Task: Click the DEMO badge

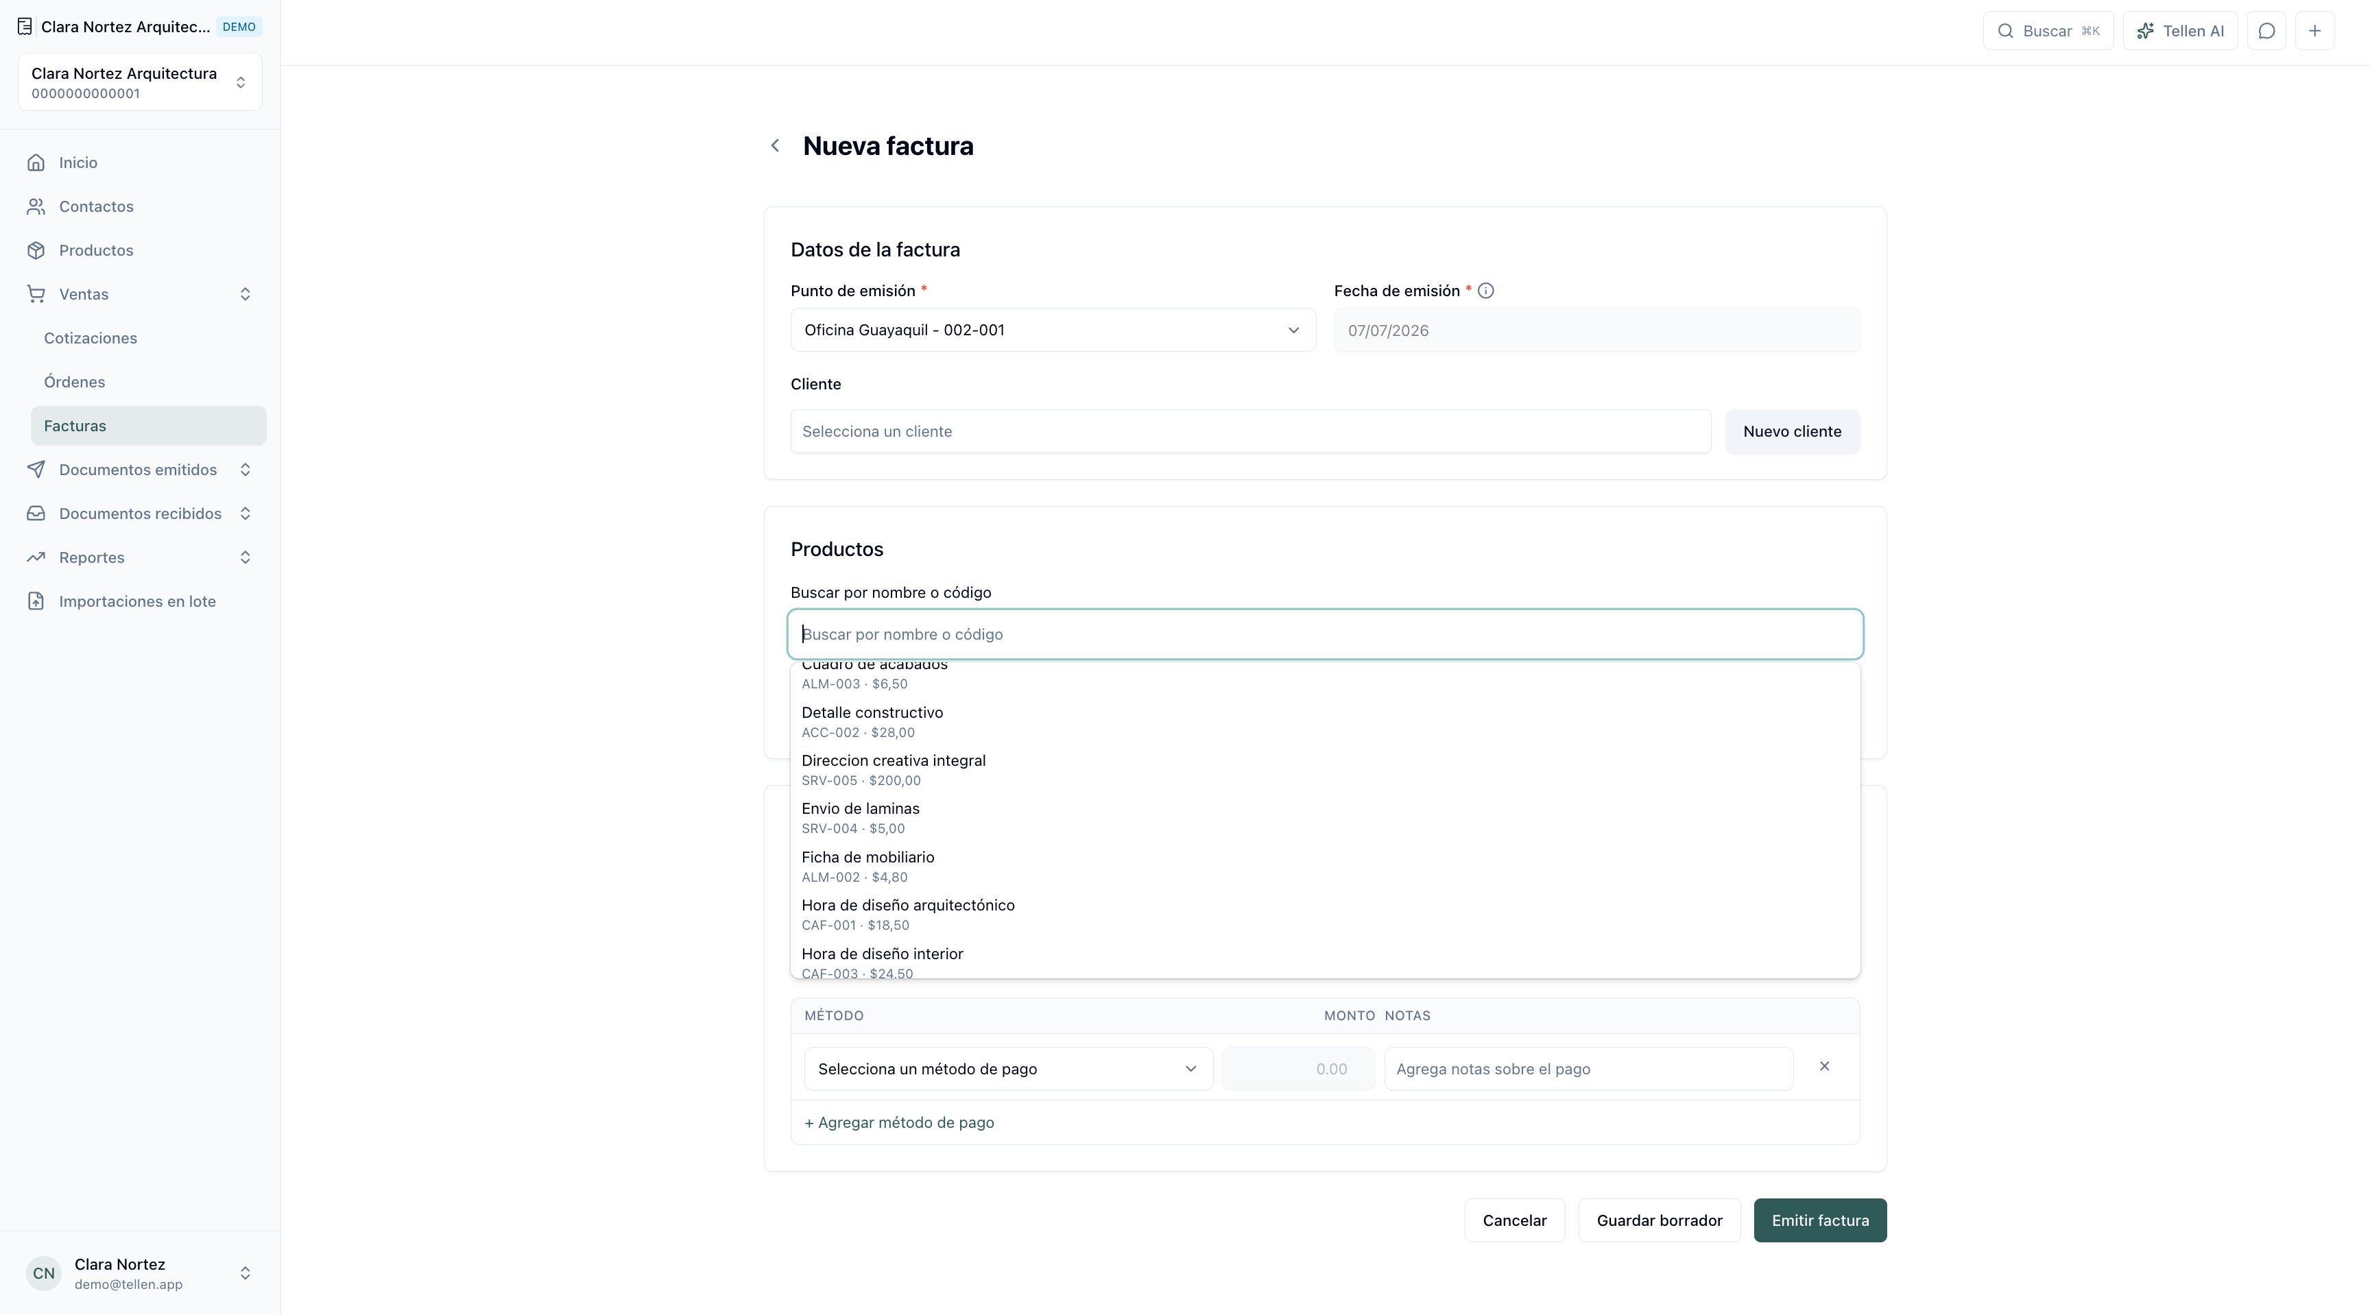Action: pos(239,27)
